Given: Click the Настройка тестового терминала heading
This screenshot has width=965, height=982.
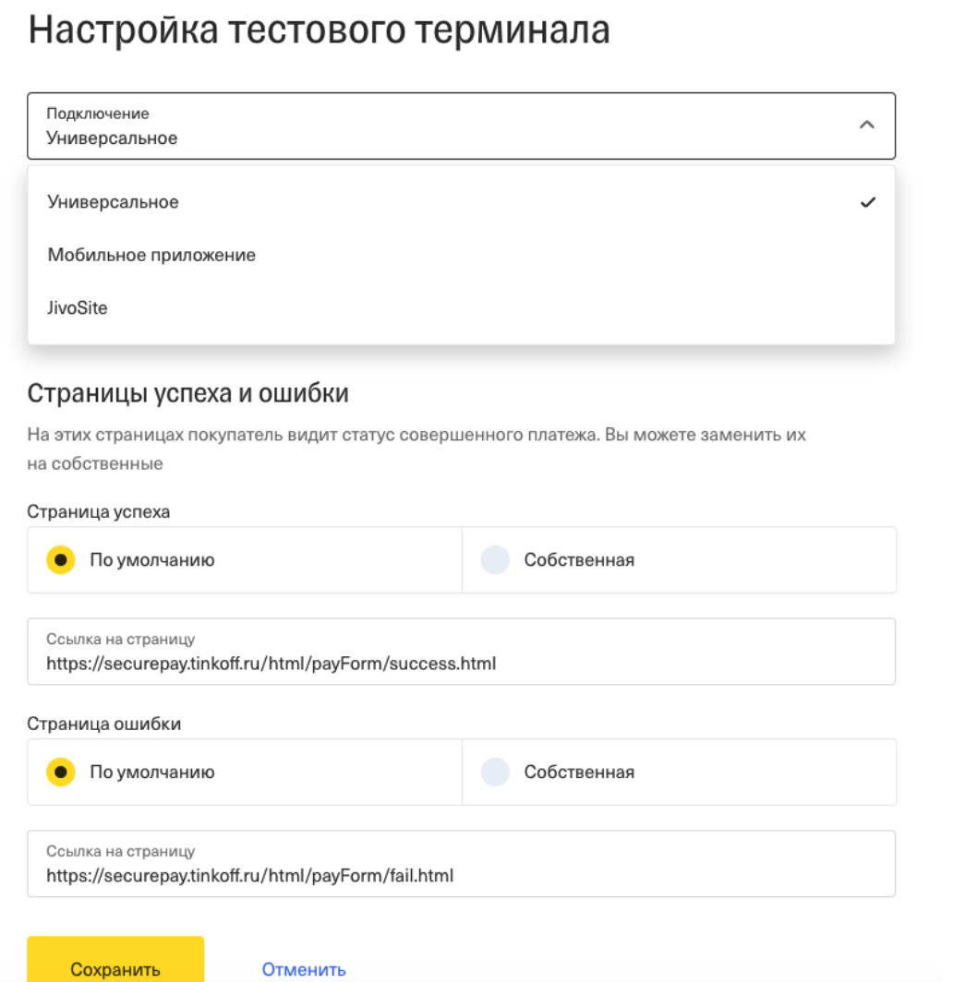Looking at the screenshot, I should click(319, 30).
